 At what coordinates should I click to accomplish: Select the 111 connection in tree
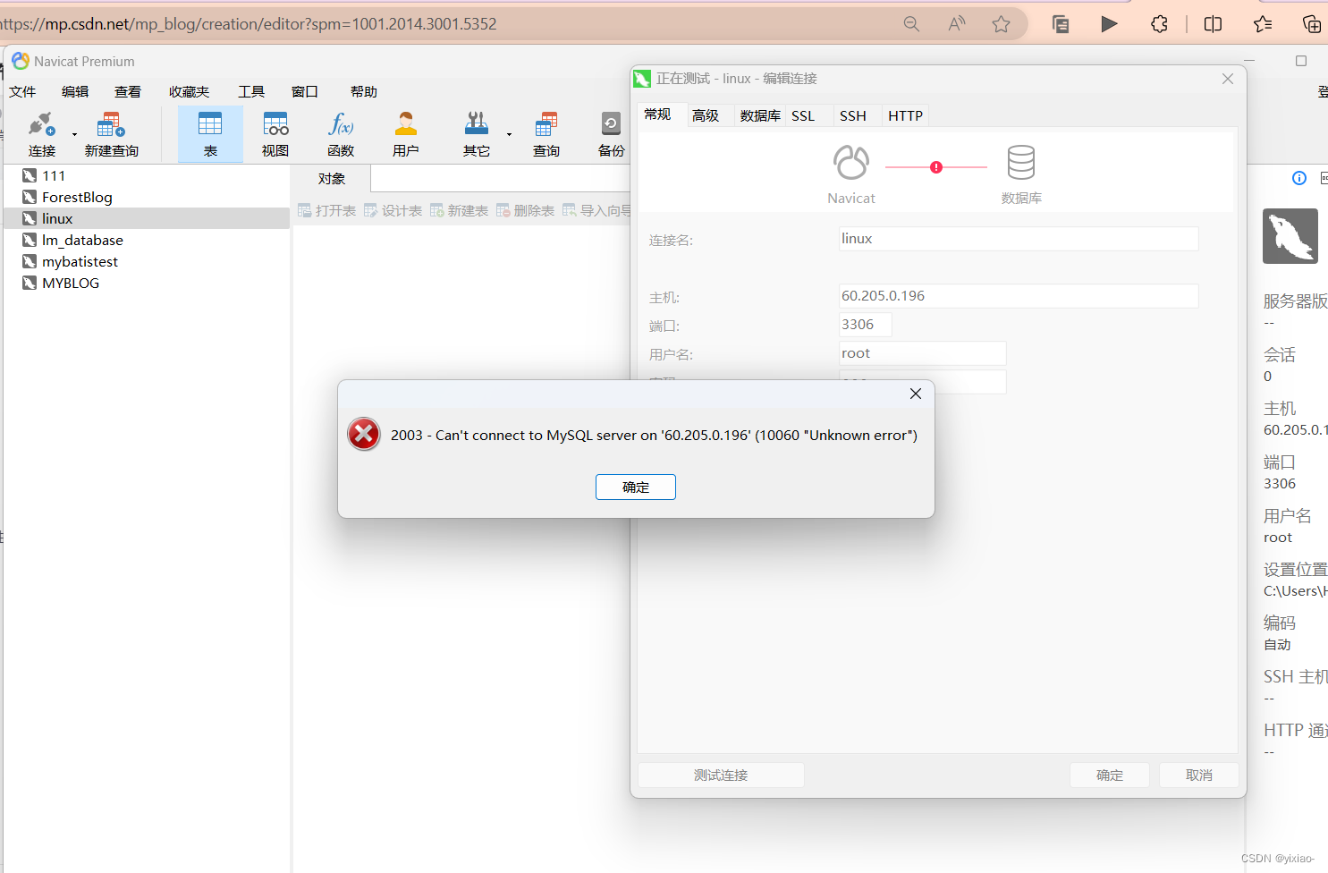147,175
